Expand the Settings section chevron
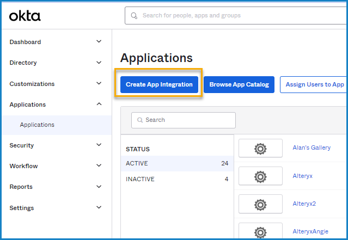Image resolution: width=348 pixels, height=240 pixels. (99, 207)
